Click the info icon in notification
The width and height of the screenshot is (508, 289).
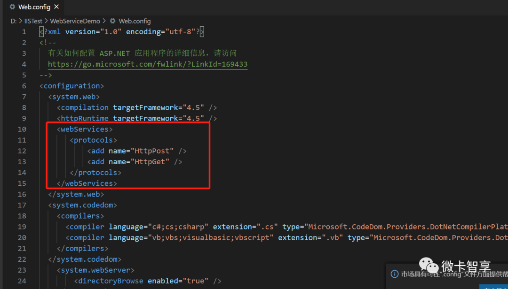point(394,274)
